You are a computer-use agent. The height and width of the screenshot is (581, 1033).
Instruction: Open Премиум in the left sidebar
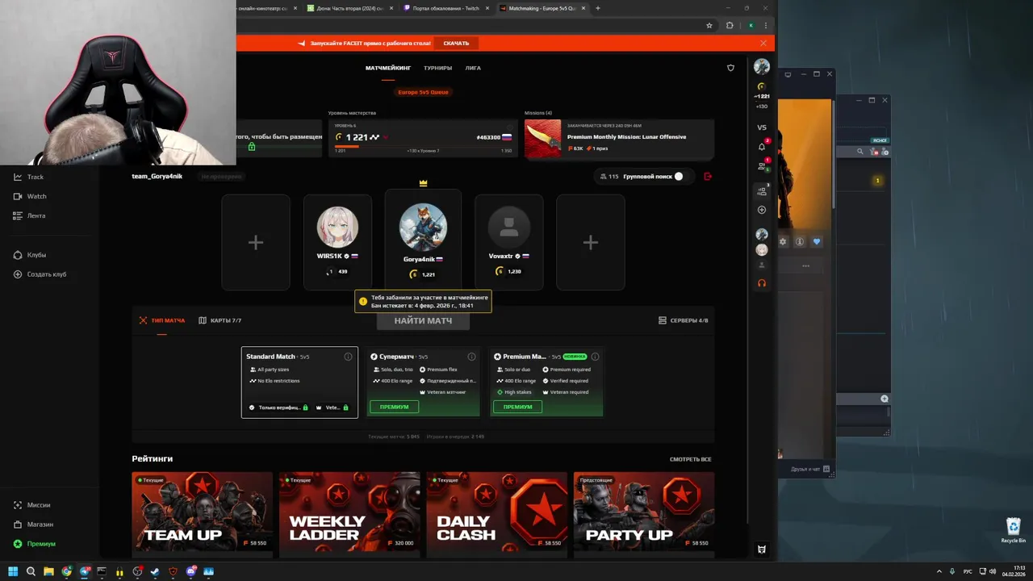pyautogui.click(x=35, y=544)
